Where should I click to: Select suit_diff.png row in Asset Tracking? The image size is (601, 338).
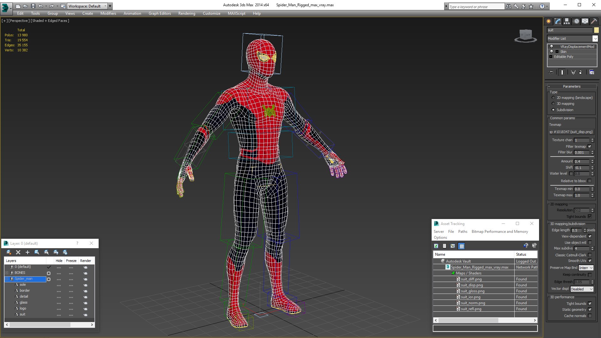[x=485, y=279]
